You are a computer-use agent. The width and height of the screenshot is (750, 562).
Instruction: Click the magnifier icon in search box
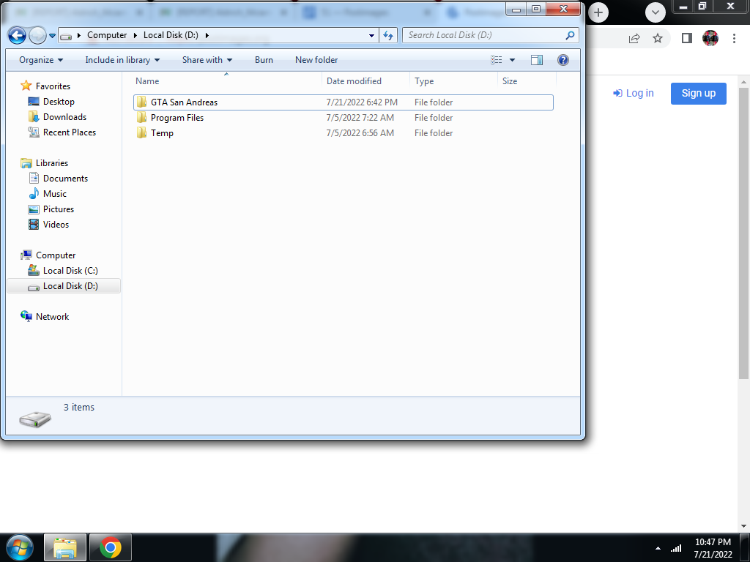click(x=570, y=35)
